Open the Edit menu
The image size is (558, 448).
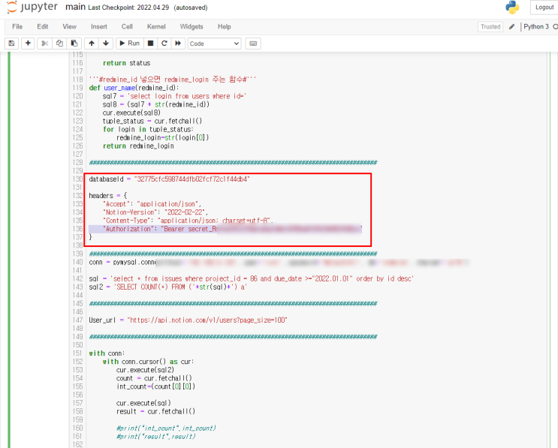(42, 27)
